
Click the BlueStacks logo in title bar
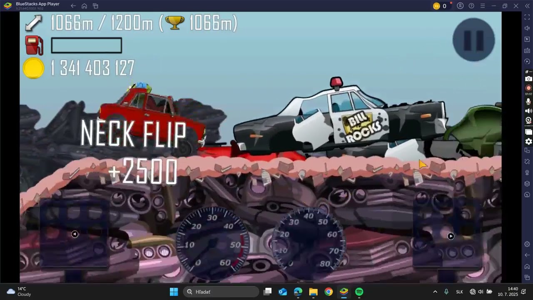tap(7, 6)
